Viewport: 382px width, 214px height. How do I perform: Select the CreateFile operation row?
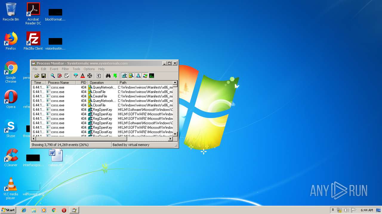click(x=102, y=96)
